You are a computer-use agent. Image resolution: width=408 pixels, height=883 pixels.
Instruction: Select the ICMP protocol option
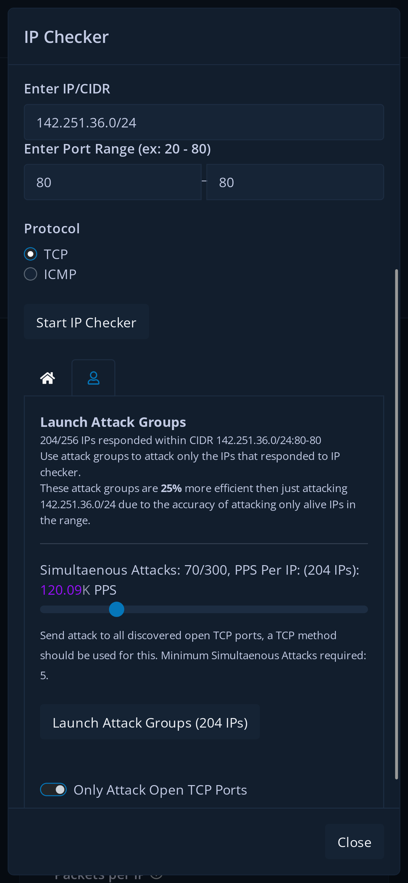tap(31, 274)
